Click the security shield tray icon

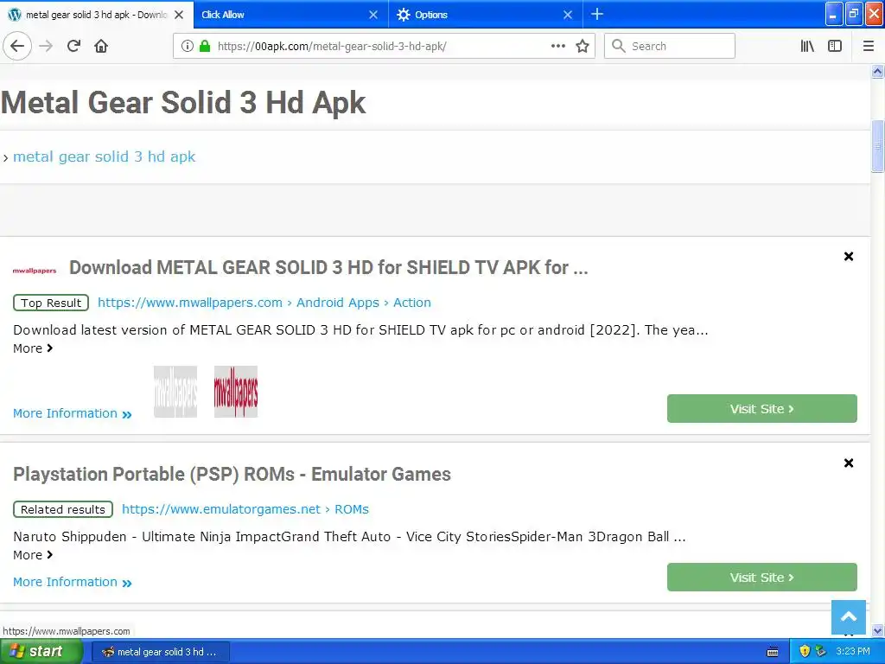[x=805, y=652]
